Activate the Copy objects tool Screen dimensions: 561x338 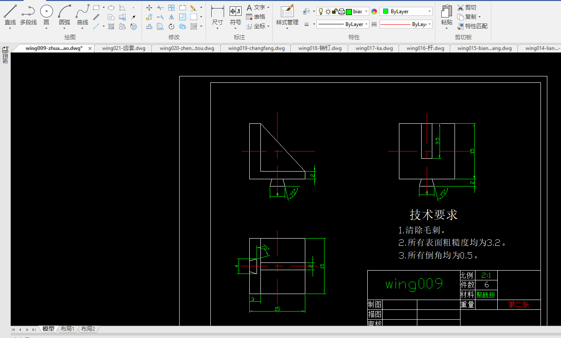(149, 17)
